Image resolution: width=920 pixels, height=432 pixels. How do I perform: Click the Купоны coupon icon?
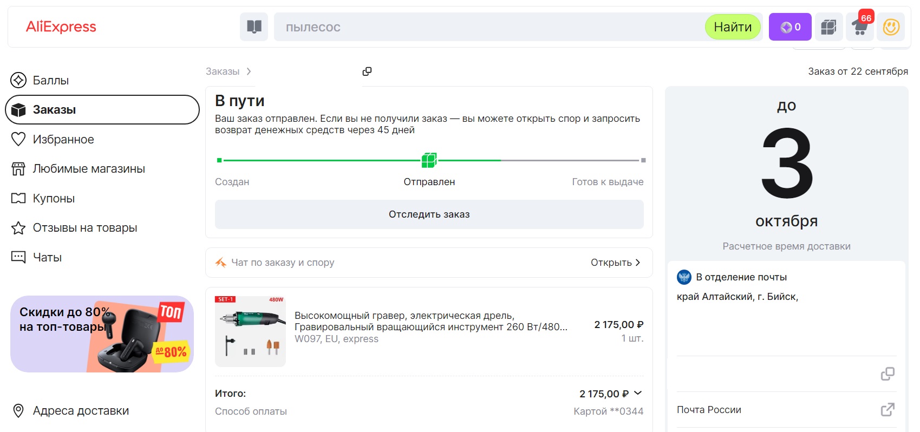click(18, 198)
